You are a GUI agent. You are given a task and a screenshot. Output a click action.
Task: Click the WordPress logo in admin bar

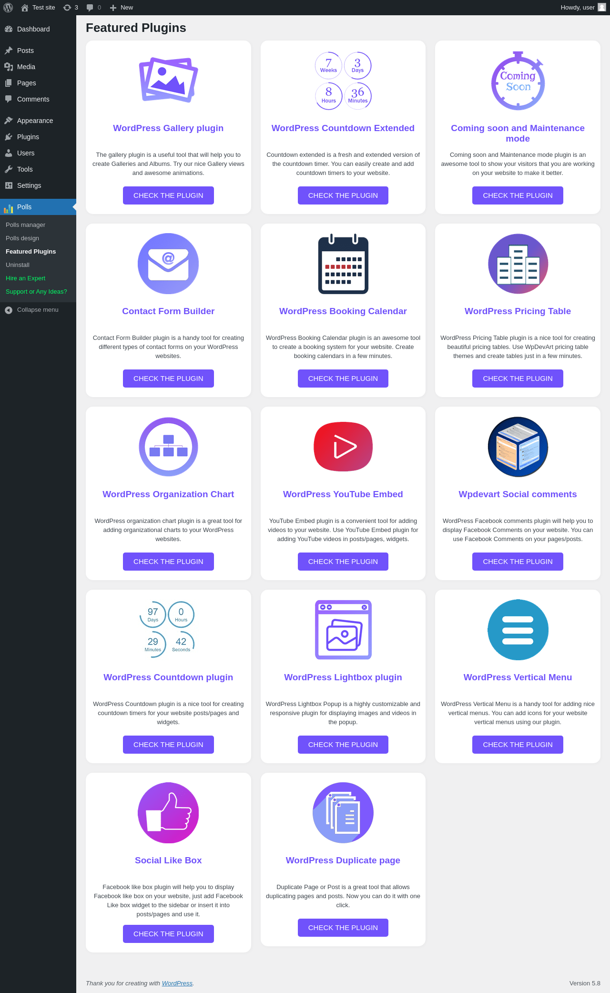tap(8, 8)
